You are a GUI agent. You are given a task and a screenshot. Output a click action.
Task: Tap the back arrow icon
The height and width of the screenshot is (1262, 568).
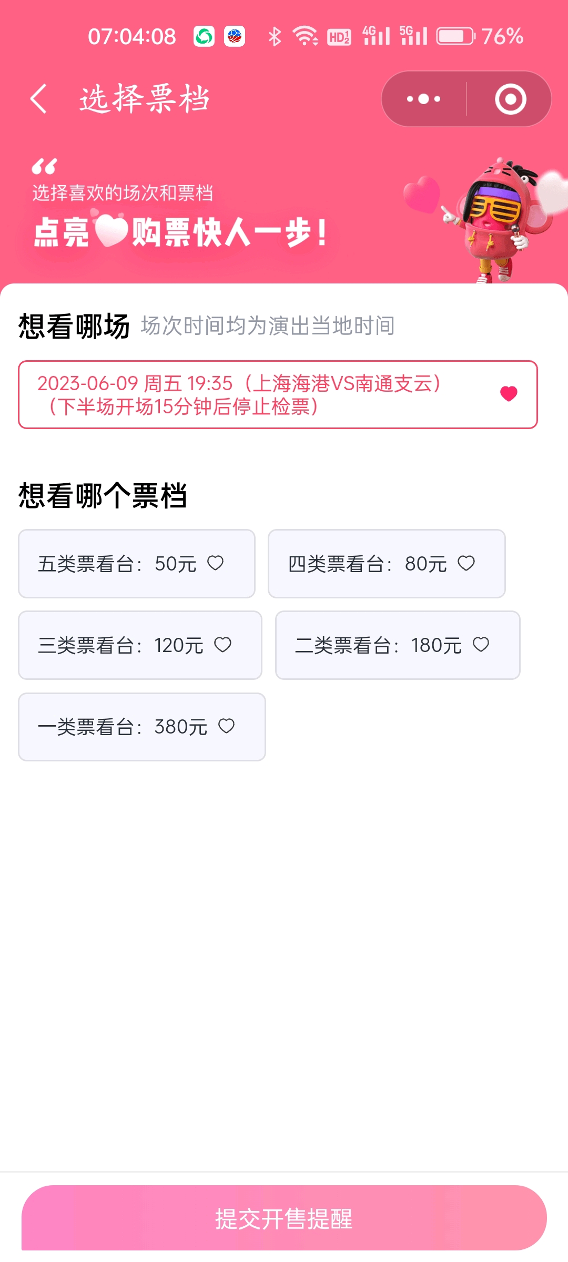pyautogui.click(x=38, y=99)
